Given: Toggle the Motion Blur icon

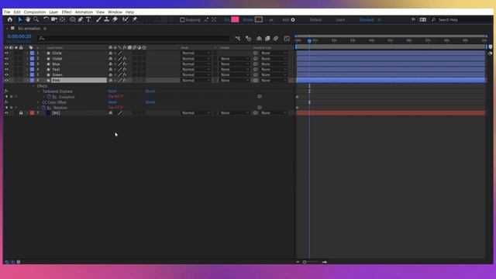Looking at the screenshot, I should pos(276,39).
